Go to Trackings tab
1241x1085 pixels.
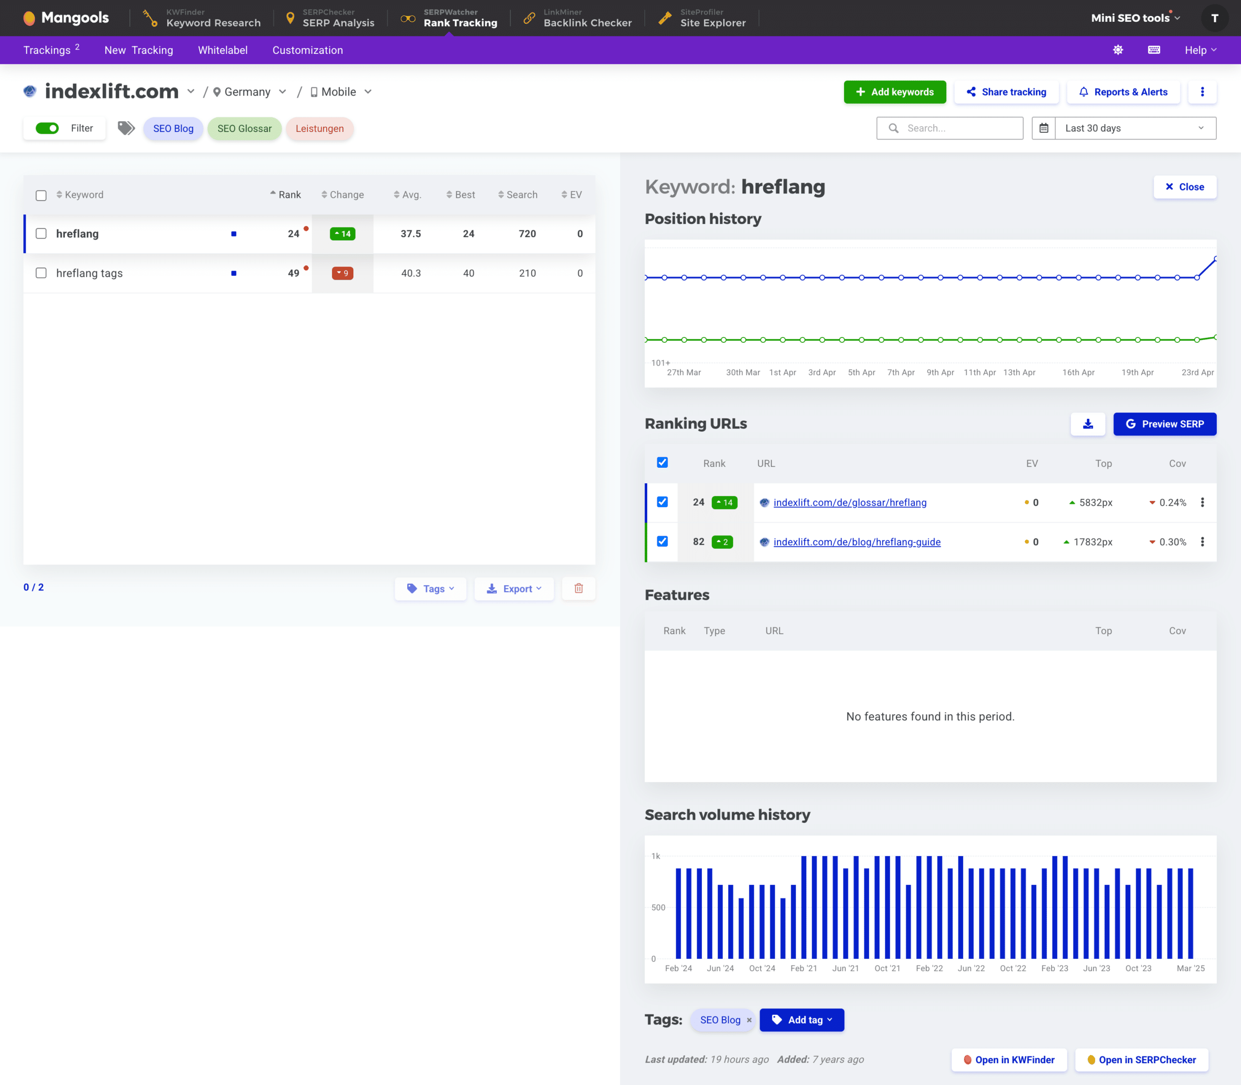(51, 49)
